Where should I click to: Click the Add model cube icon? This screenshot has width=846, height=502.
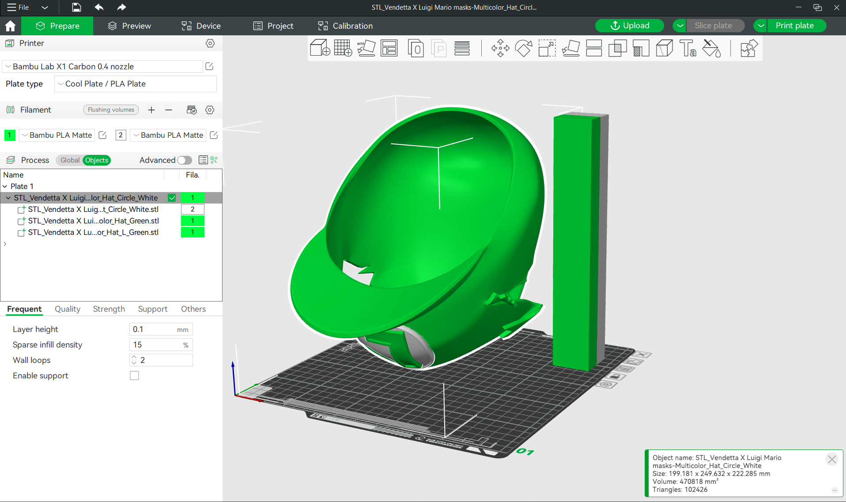[x=320, y=48]
